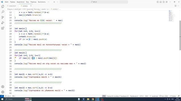Click the navigate forward arrow

pyautogui.click(x=57, y=2)
